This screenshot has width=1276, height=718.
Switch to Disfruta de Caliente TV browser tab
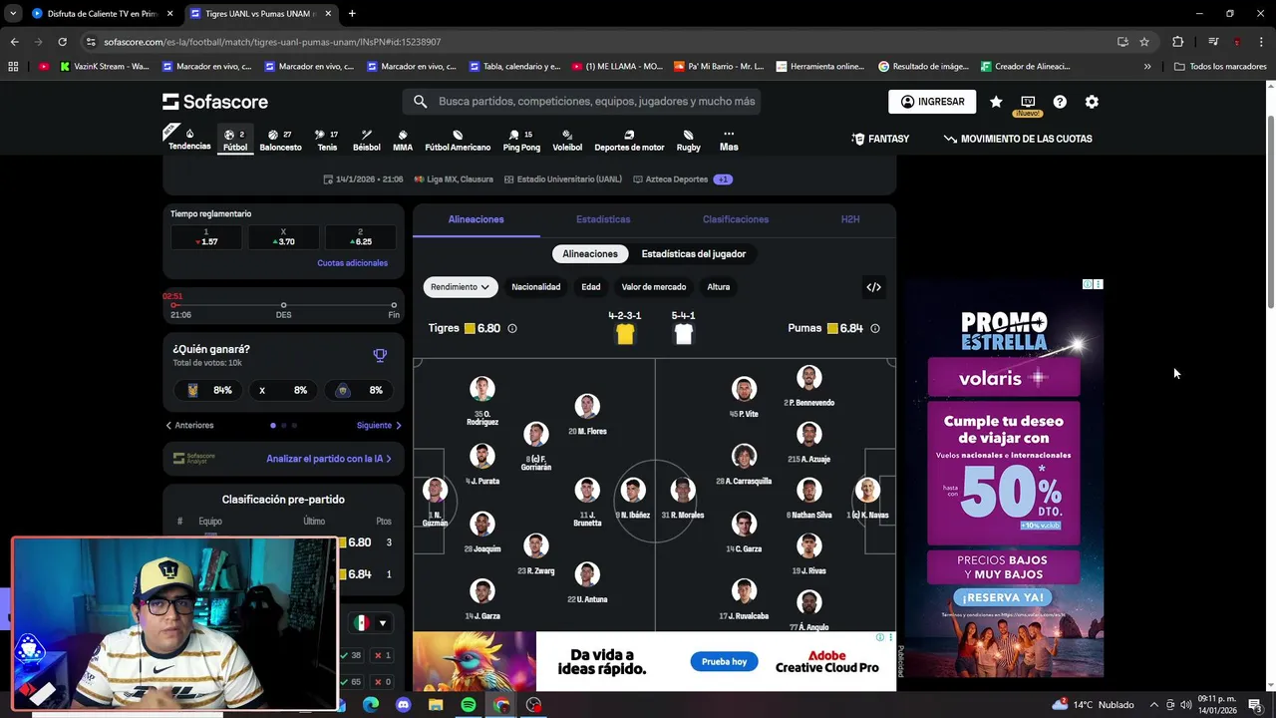pos(103,14)
